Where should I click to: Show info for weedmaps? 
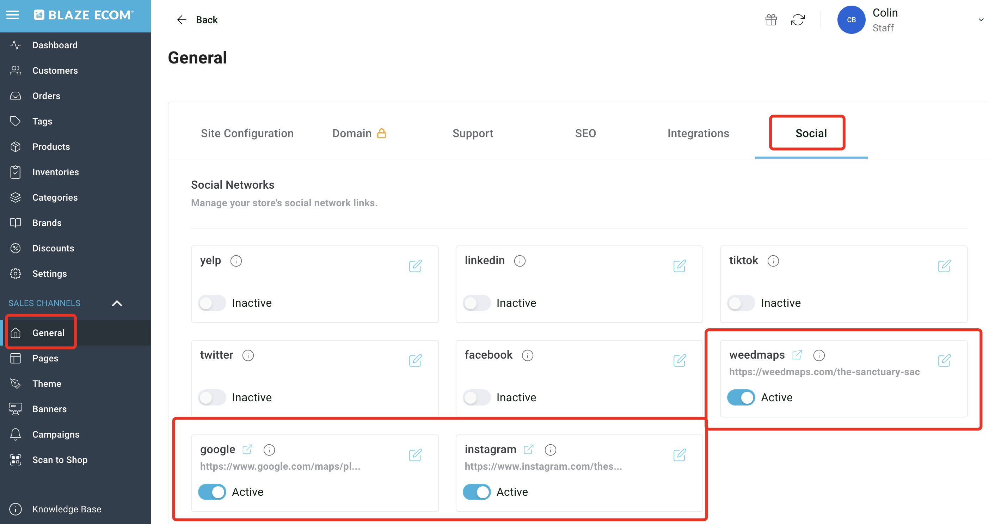818,355
